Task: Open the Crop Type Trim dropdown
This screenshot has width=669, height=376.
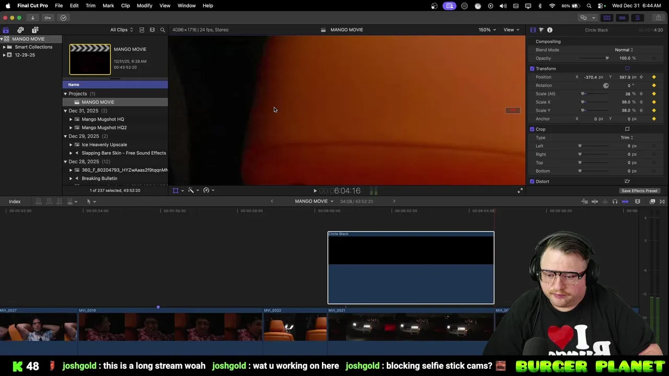Action: (627, 137)
